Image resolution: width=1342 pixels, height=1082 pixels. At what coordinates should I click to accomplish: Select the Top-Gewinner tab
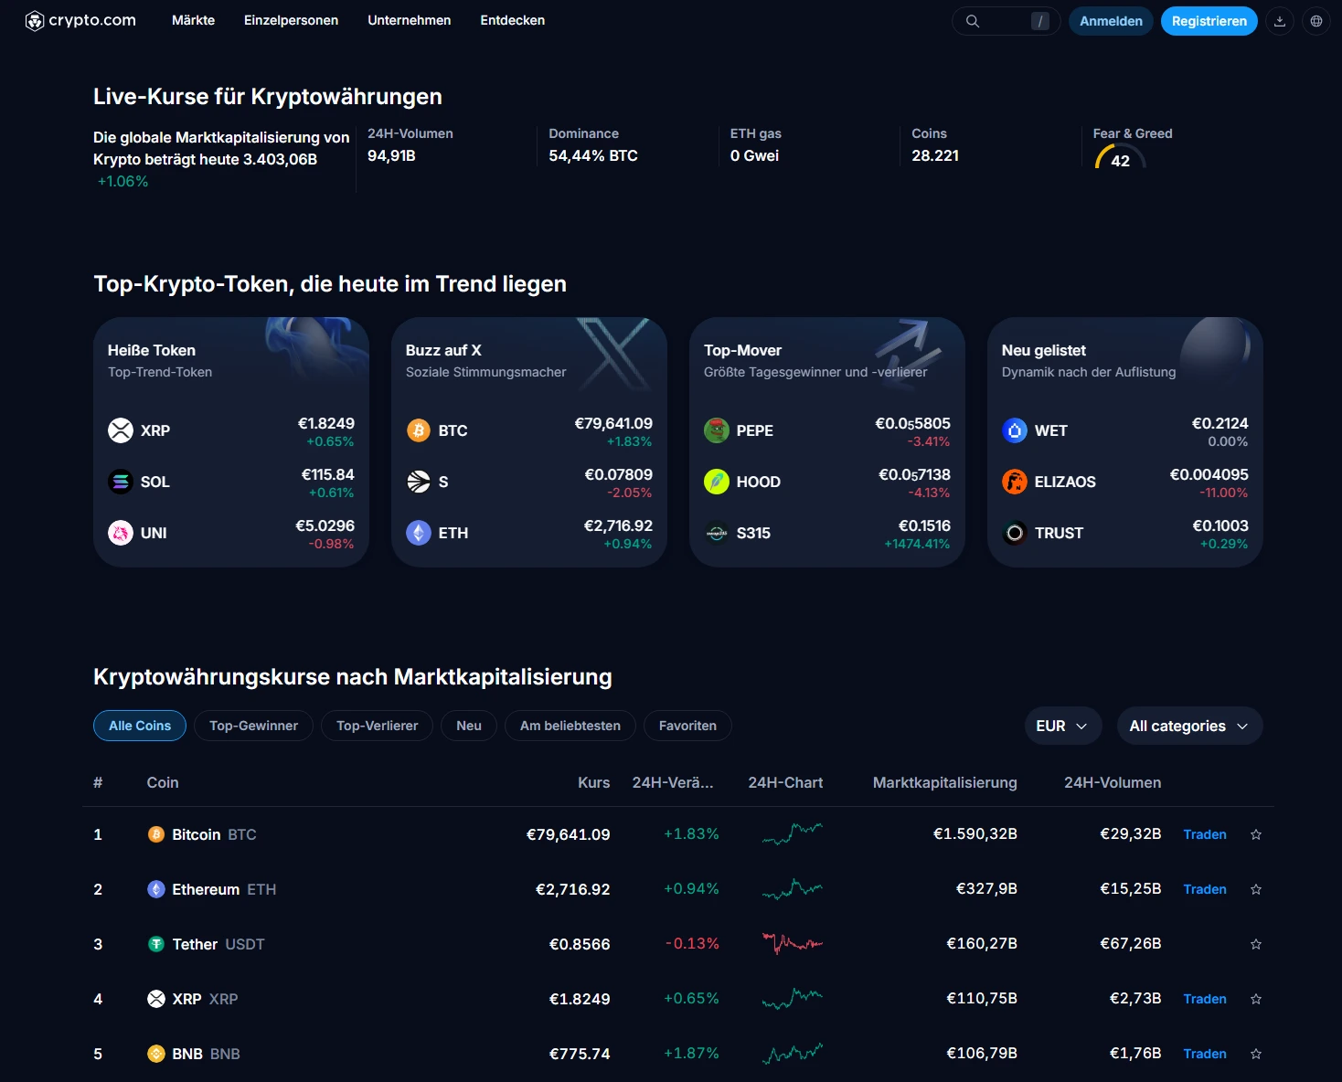[254, 726]
